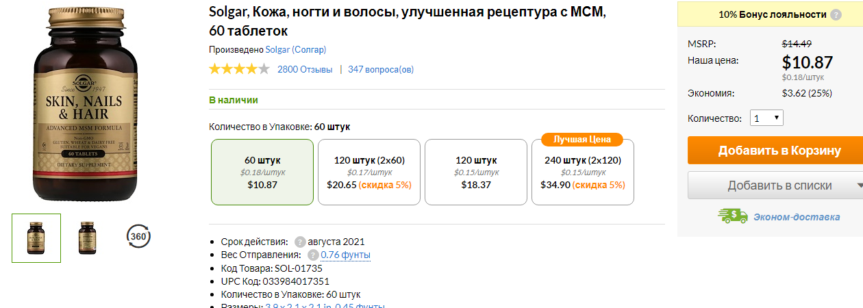Add product with Добавить в Корзину button

pyautogui.click(x=775, y=151)
